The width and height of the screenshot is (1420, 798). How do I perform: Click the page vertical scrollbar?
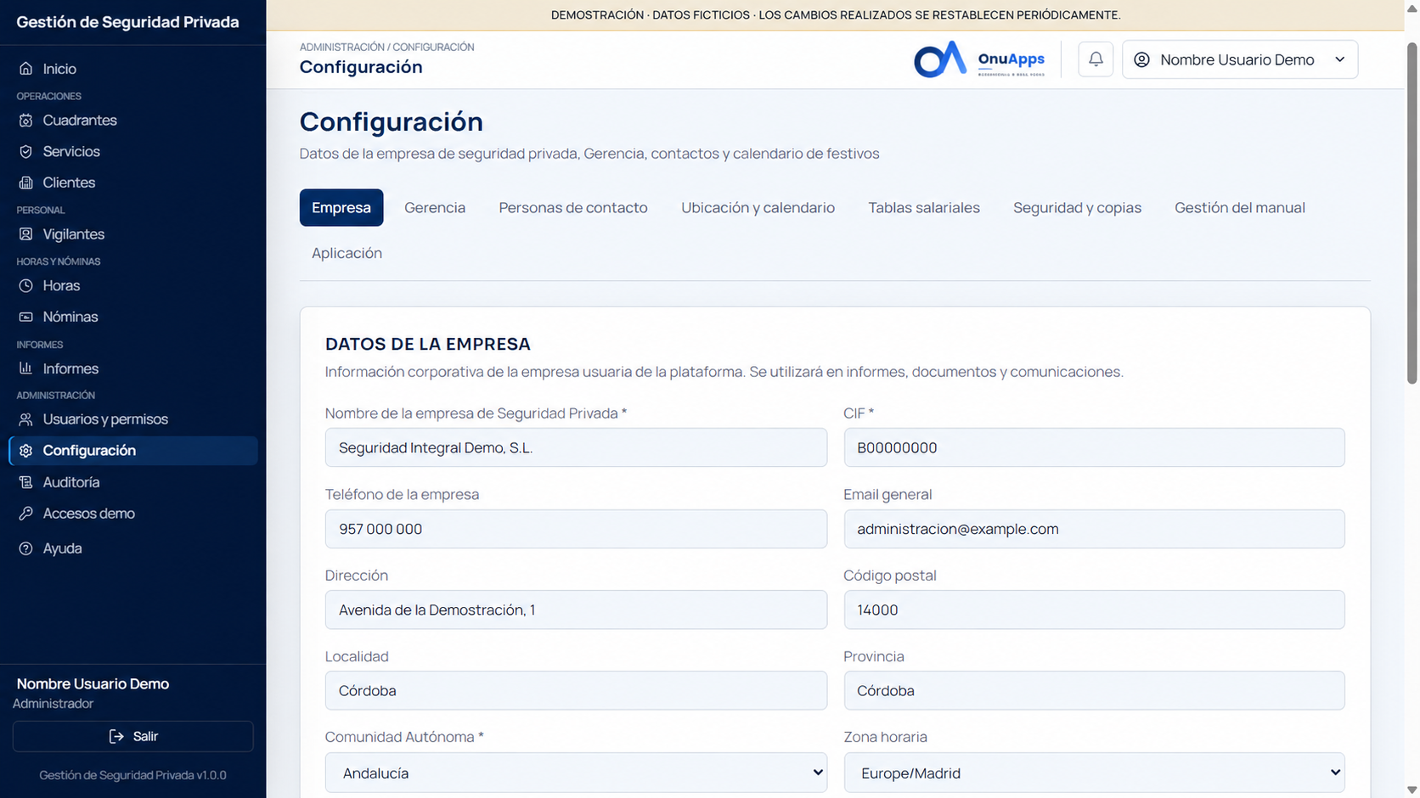(x=1412, y=212)
